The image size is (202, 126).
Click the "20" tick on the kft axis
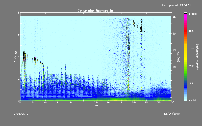(x=174, y=34)
